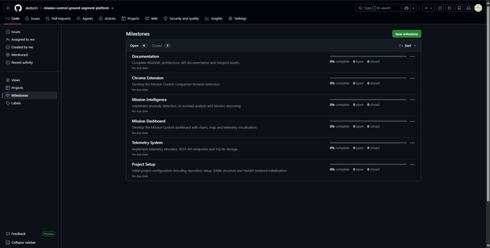This screenshot has width=490, height=248.
Task: Go to GitHub home via Octocat logo
Action: 18,8
